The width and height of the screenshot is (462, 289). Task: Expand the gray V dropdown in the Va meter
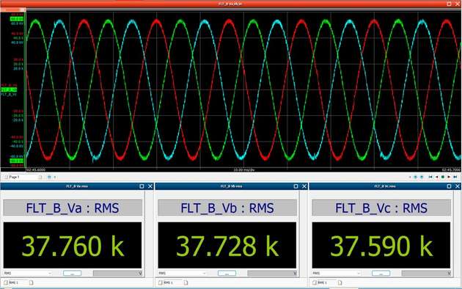click(117, 274)
